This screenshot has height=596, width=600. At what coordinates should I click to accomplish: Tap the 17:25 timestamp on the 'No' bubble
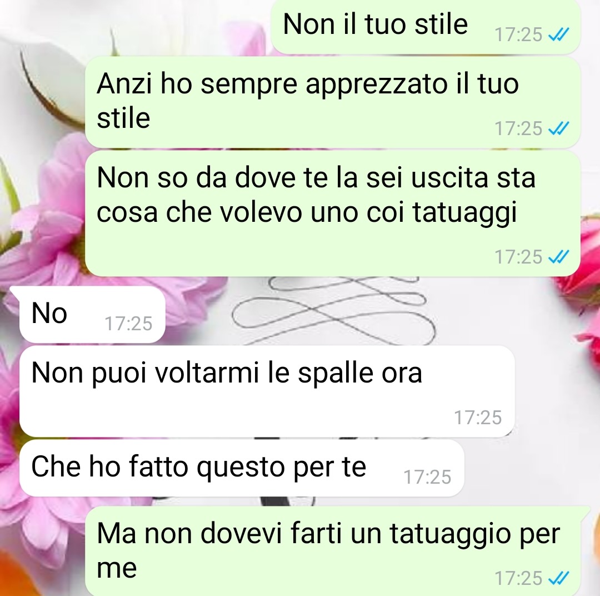pyautogui.click(x=128, y=324)
